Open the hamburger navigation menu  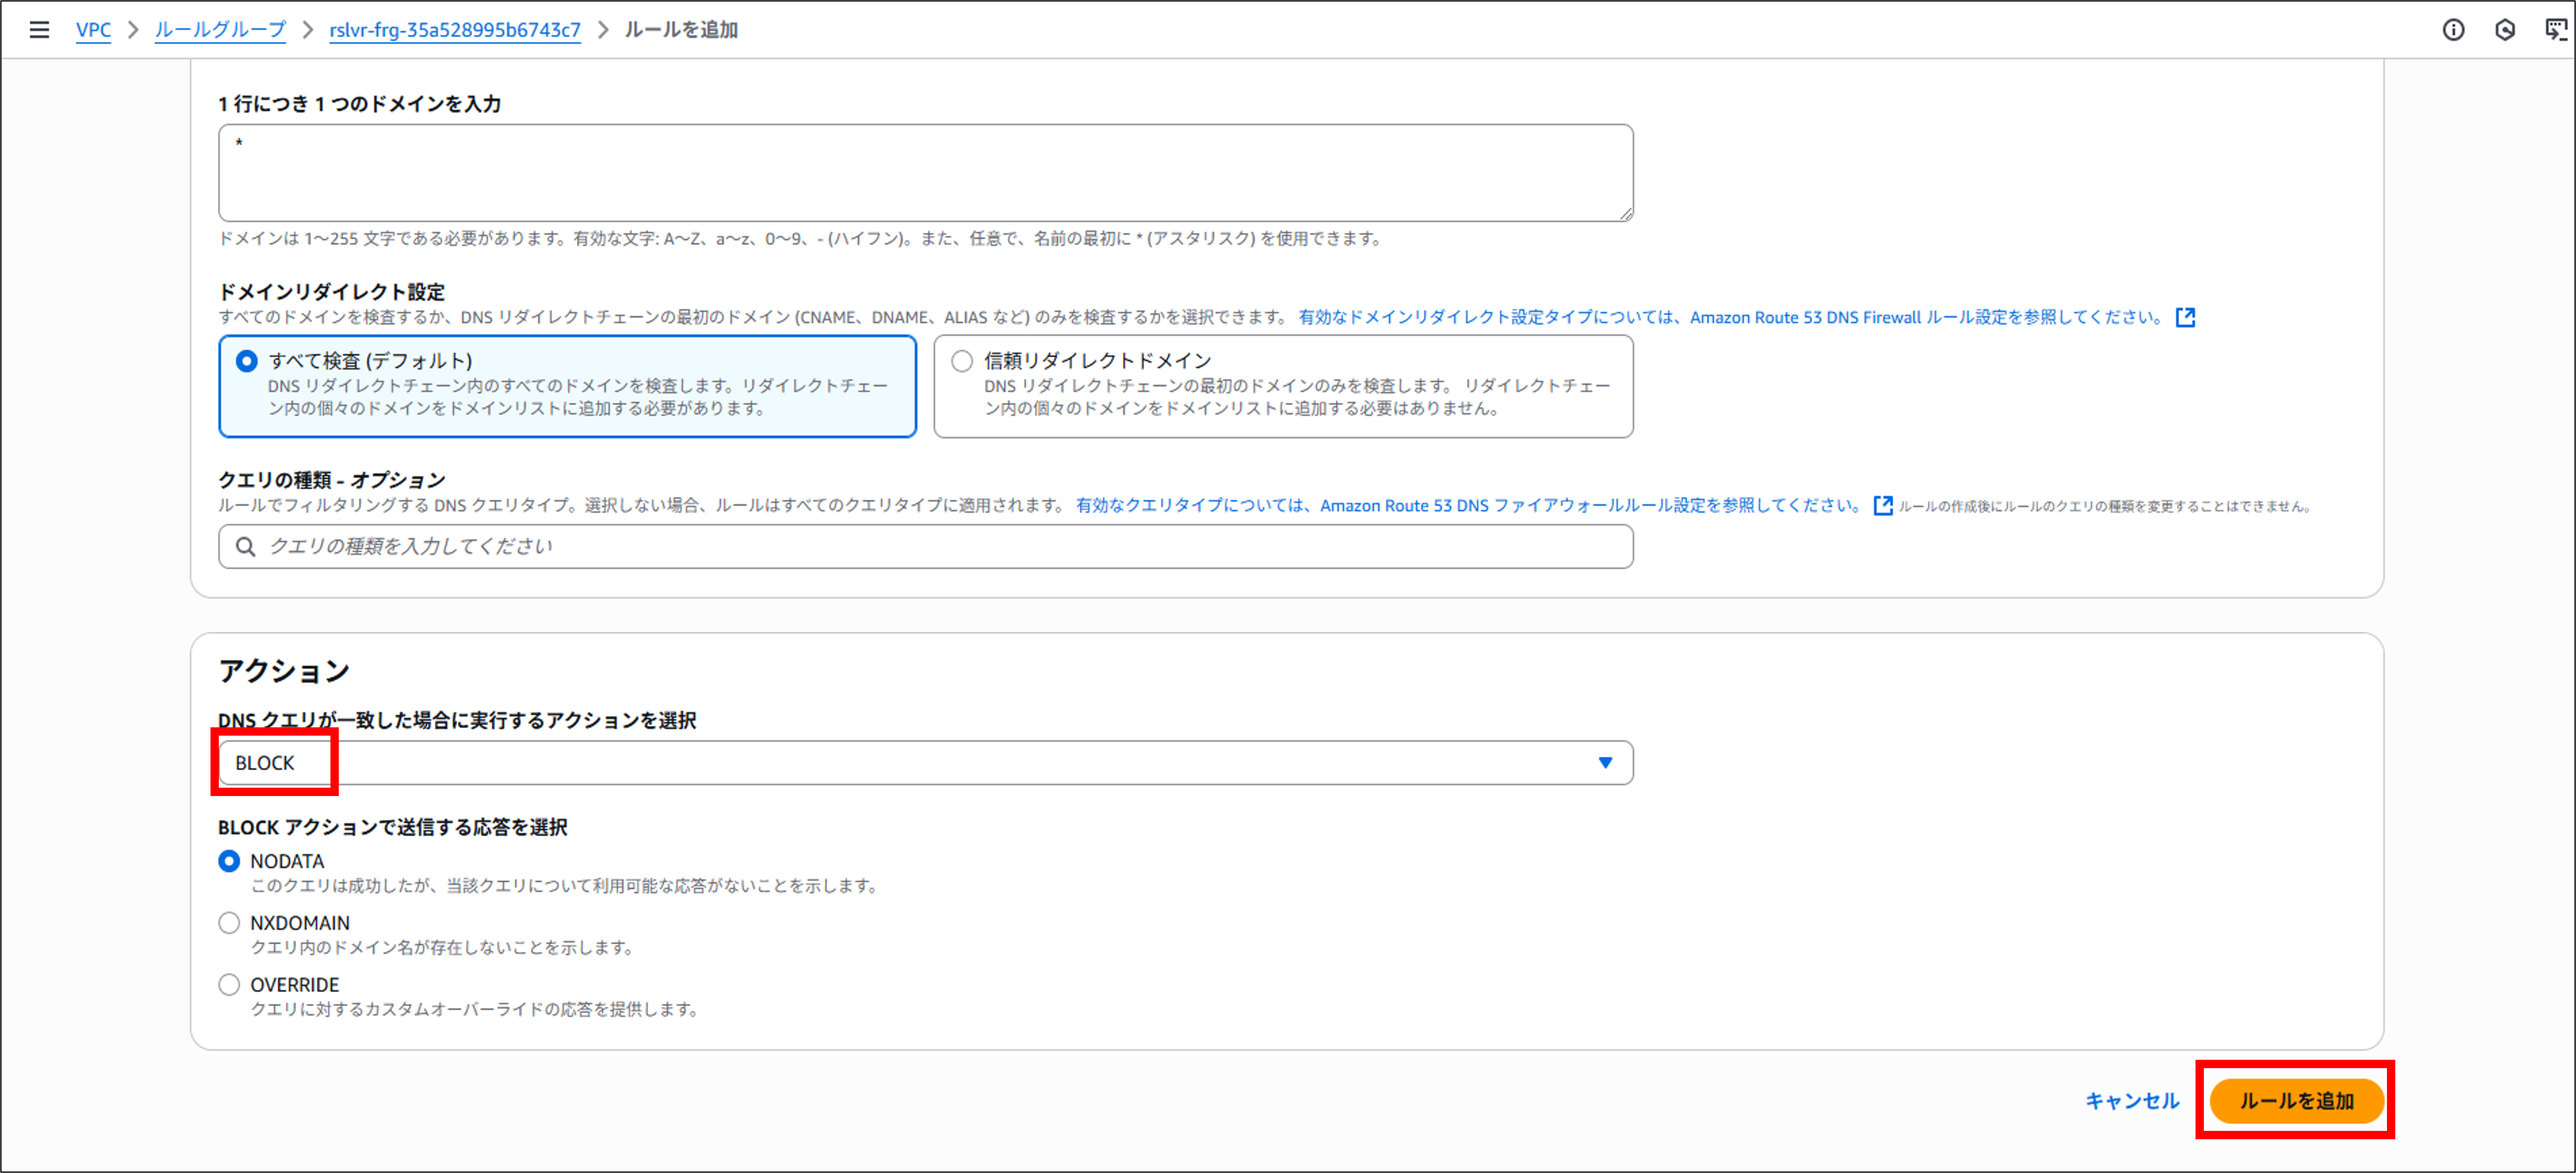click(39, 30)
